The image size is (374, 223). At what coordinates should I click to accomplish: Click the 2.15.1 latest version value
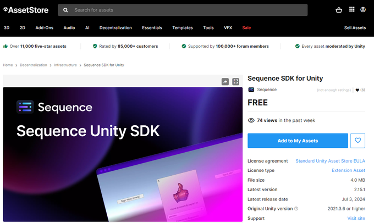pyautogui.click(x=360, y=189)
